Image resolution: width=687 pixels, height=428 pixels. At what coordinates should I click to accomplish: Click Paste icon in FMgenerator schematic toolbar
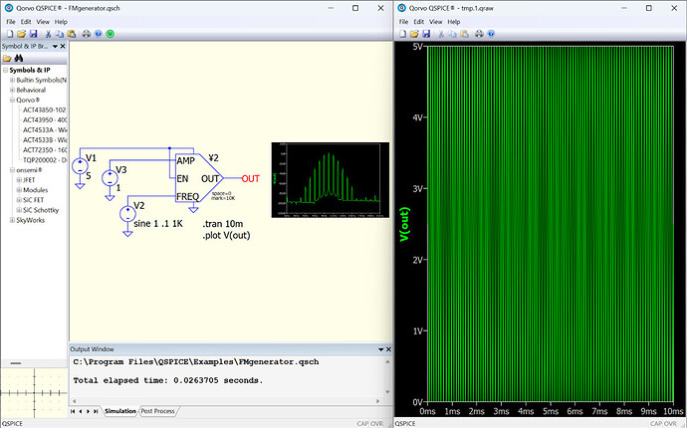coord(72,34)
